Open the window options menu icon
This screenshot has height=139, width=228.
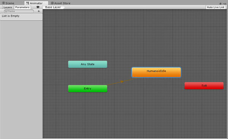point(225,4)
